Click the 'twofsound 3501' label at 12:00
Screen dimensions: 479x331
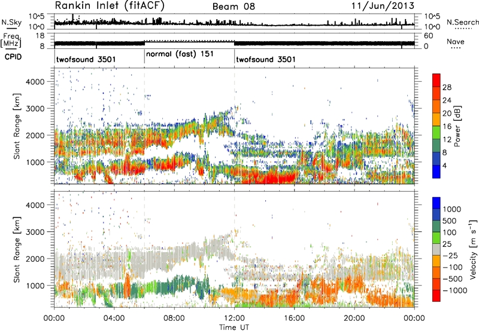coord(266,59)
